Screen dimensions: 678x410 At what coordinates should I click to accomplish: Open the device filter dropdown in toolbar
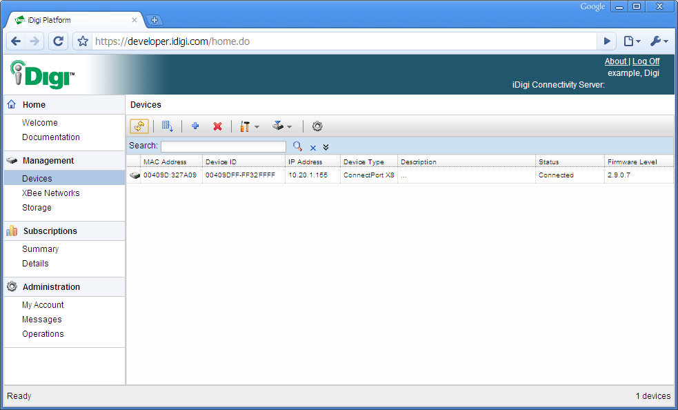coord(282,126)
